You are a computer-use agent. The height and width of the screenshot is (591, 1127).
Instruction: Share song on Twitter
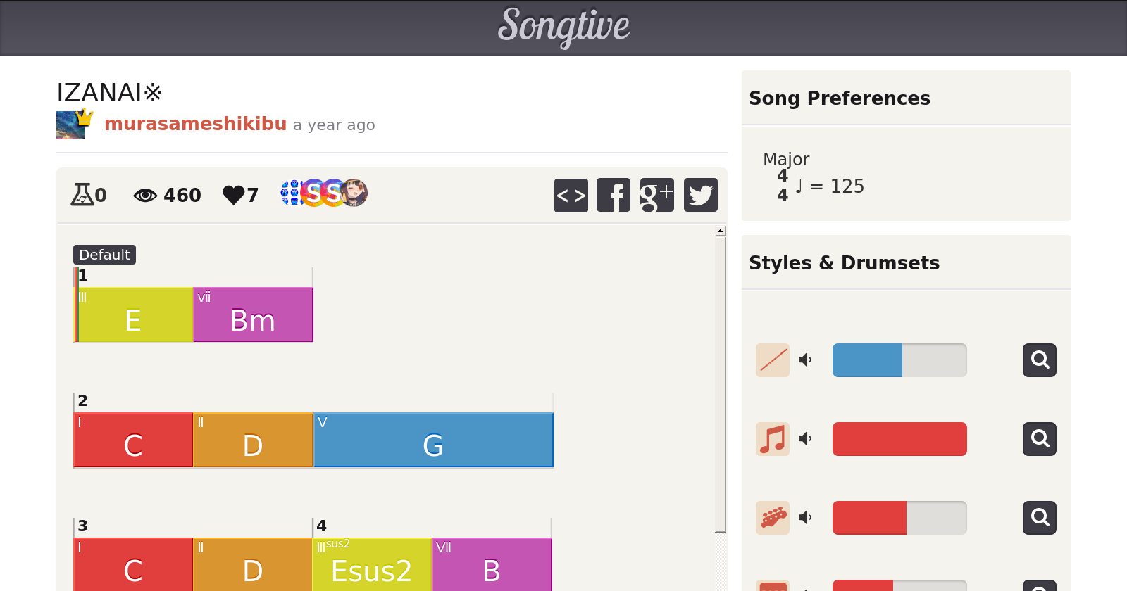[700, 195]
